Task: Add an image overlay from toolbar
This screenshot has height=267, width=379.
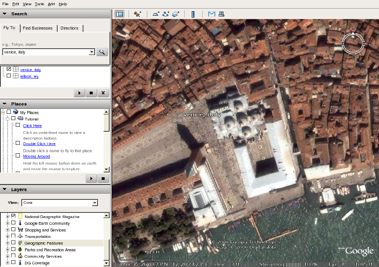Action: [x=176, y=14]
